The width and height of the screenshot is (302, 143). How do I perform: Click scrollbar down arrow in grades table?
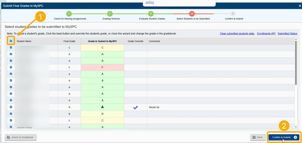296,127
